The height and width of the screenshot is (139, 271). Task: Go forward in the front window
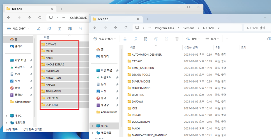click(105, 28)
